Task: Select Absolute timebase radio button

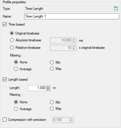Action: coord(12,40)
